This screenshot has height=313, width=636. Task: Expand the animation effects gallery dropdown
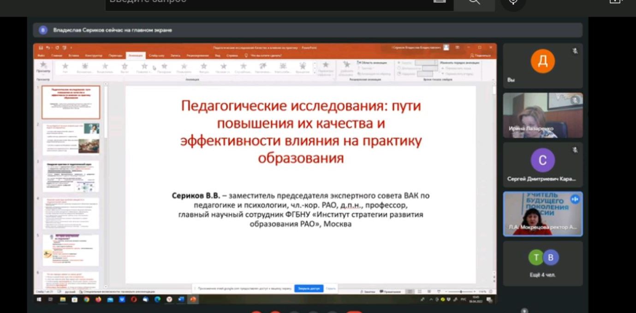[x=315, y=72]
